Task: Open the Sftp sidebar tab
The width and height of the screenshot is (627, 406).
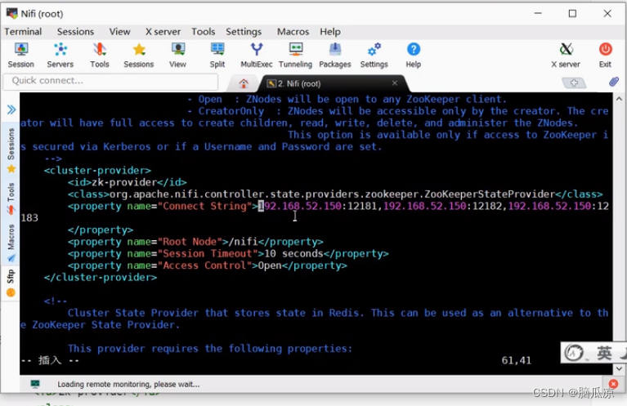Action: [x=11, y=283]
